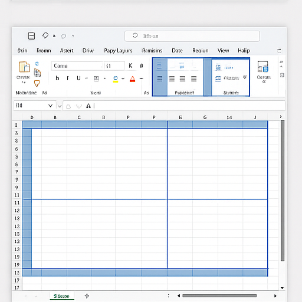Click the Came font name box

tap(77, 66)
